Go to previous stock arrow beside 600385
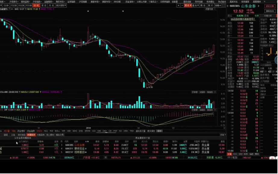278x174 pixels. [228, 6]
